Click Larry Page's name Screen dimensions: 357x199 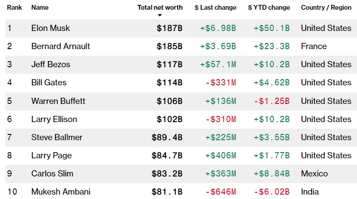tap(52, 156)
